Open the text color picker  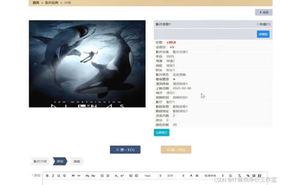pyautogui.click(x=191, y=176)
